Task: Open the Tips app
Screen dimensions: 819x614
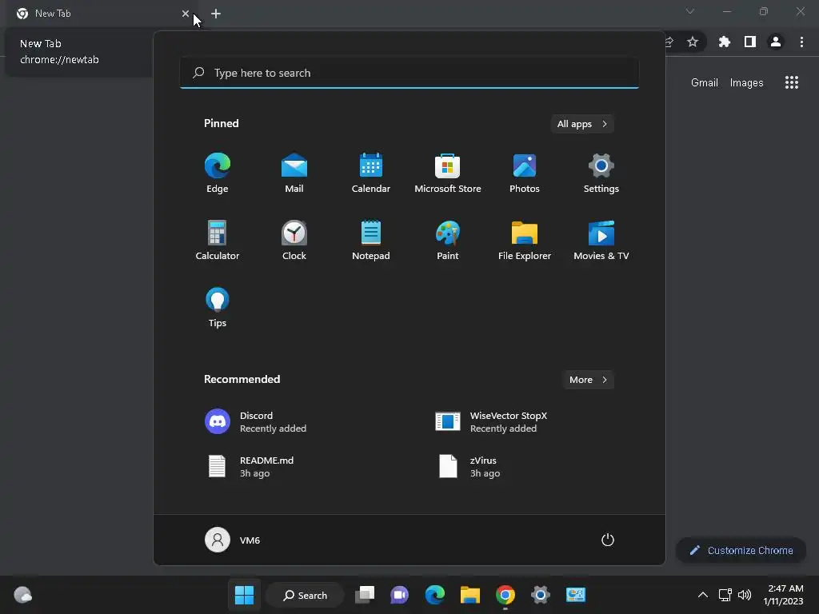Action: point(218,308)
